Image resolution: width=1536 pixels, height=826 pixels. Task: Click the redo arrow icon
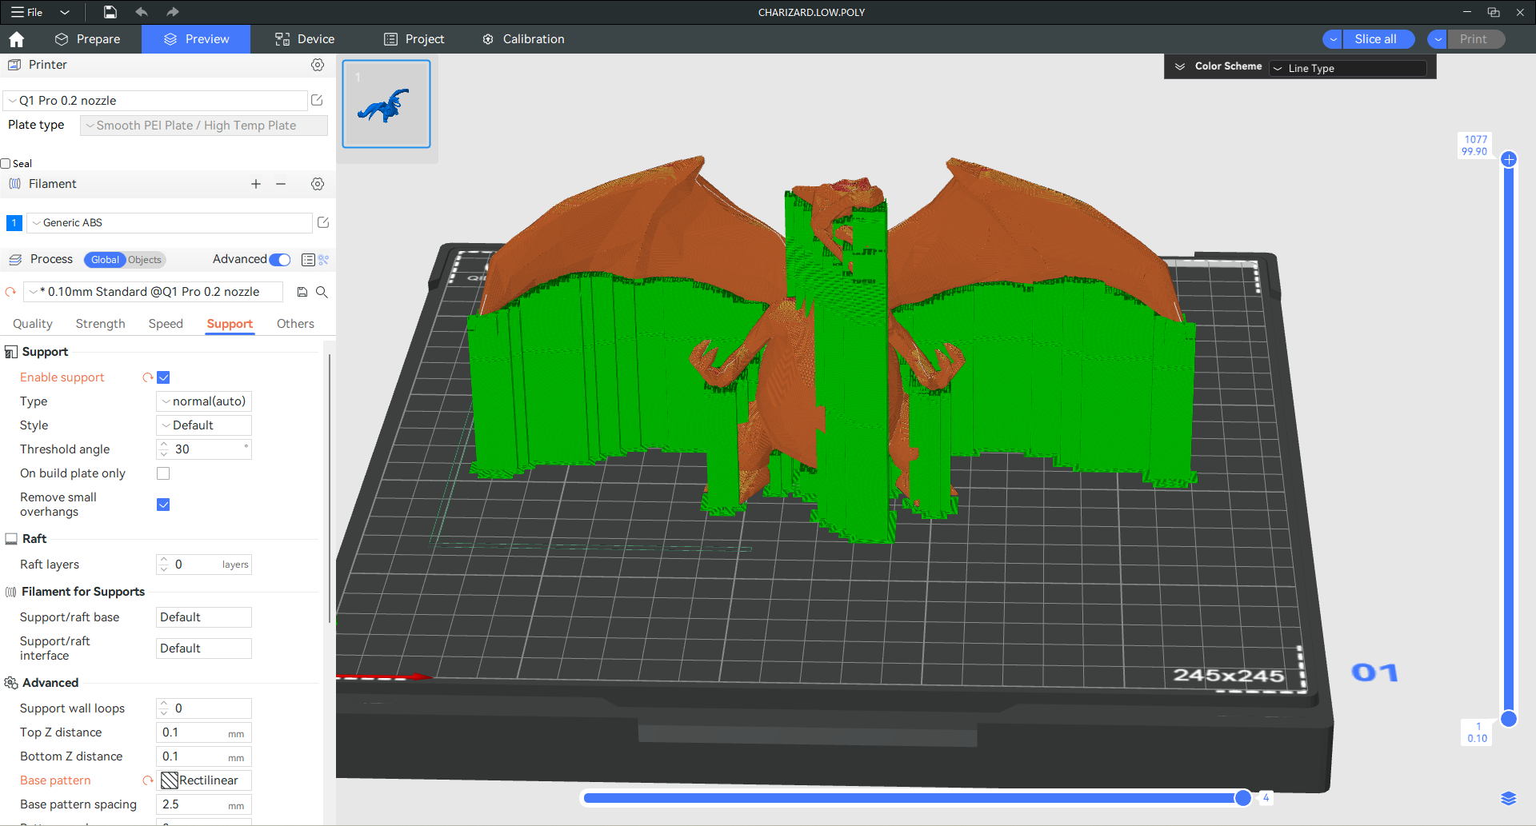click(x=173, y=12)
